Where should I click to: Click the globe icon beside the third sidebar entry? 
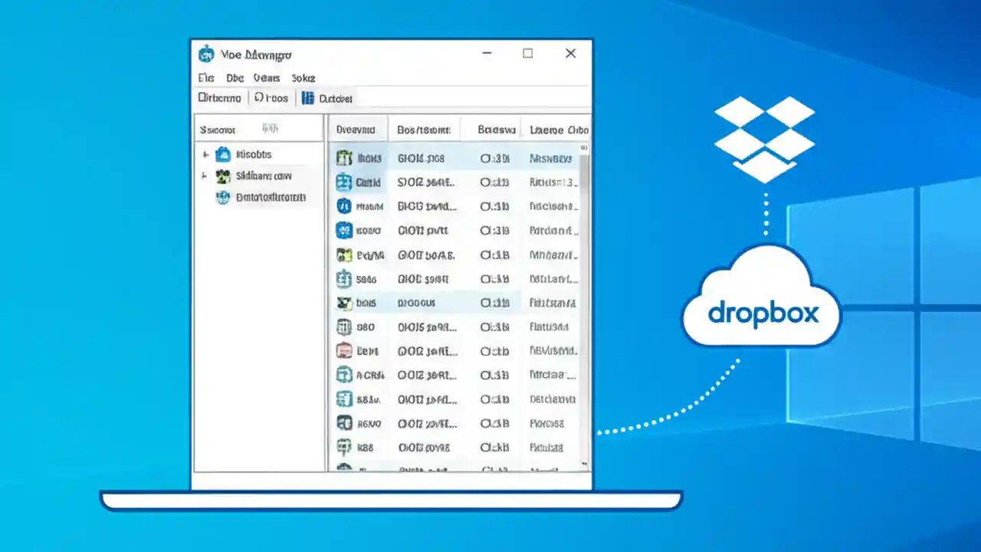tap(223, 197)
